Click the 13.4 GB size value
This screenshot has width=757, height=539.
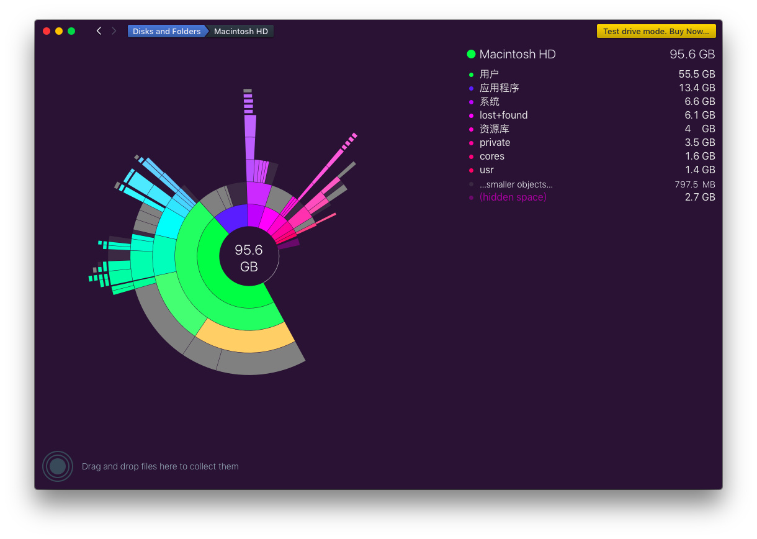[x=697, y=88]
